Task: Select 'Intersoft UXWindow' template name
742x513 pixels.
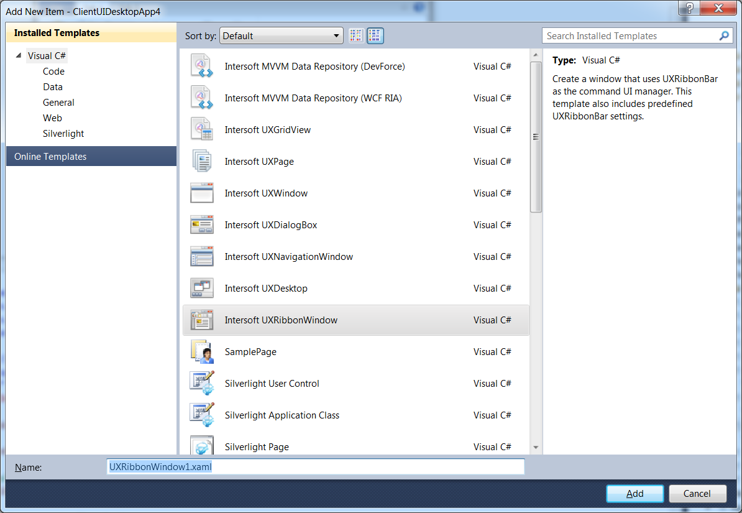Action: tap(266, 193)
